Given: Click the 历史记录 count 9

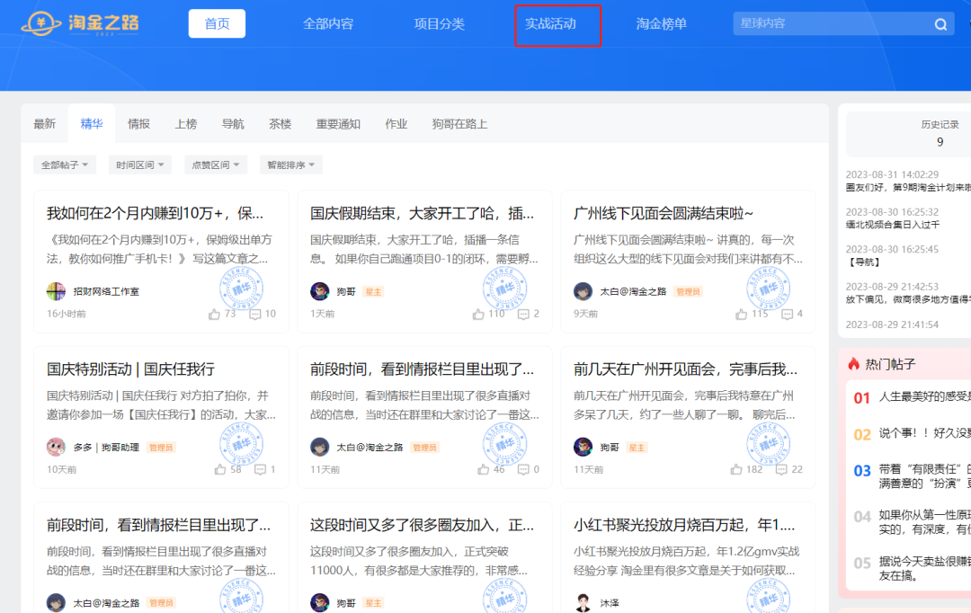Looking at the screenshot, I should pos(940,142).
